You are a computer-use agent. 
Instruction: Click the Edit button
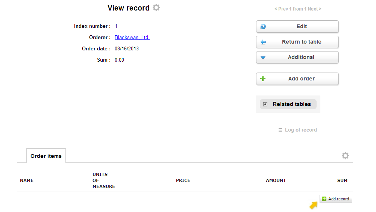297,26
